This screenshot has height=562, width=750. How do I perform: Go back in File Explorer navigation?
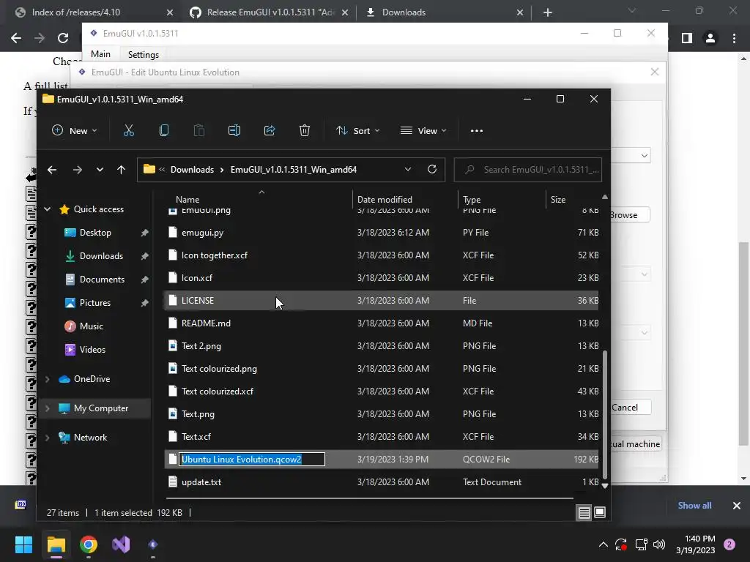point(52,170)
